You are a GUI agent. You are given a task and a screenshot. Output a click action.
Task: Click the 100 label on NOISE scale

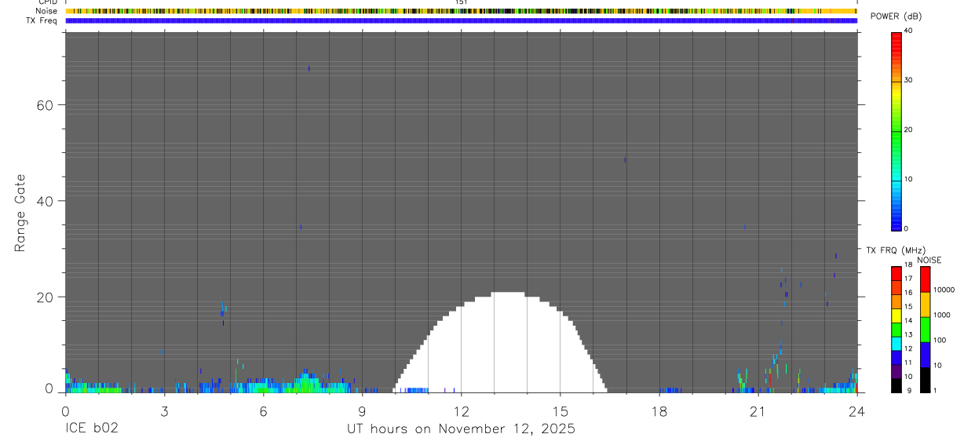tap(940, 340)
